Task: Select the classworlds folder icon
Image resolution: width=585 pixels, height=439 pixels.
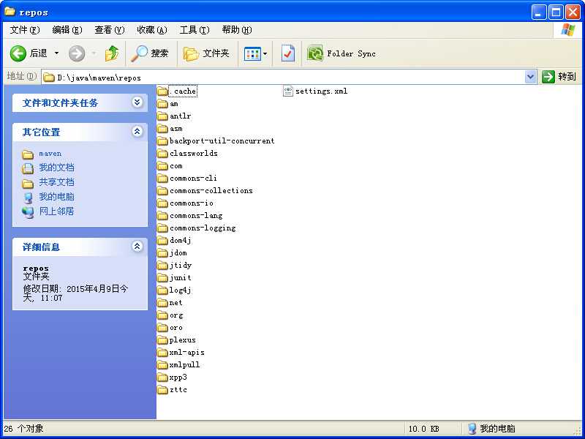Action: (162, 154)
